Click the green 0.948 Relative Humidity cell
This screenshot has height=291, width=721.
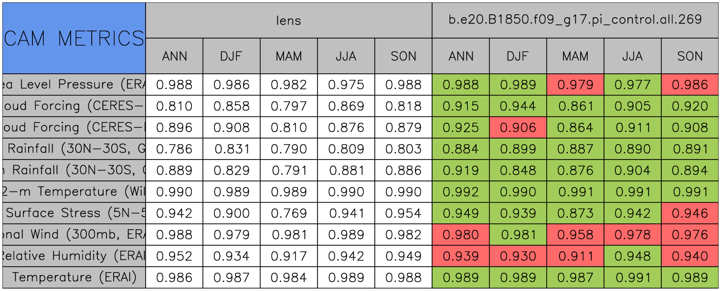coord(632,256)
